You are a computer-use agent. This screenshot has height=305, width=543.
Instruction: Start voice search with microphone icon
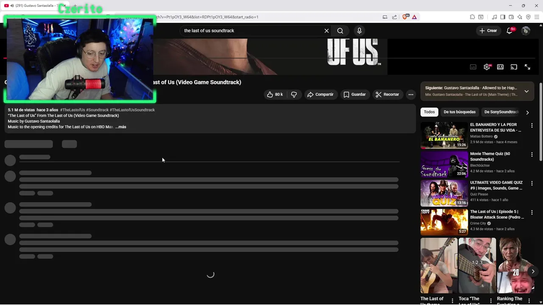[359, 30]
